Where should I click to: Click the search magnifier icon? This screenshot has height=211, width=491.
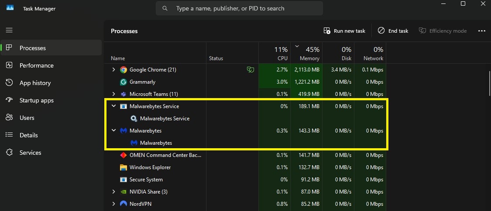[165, 8]
